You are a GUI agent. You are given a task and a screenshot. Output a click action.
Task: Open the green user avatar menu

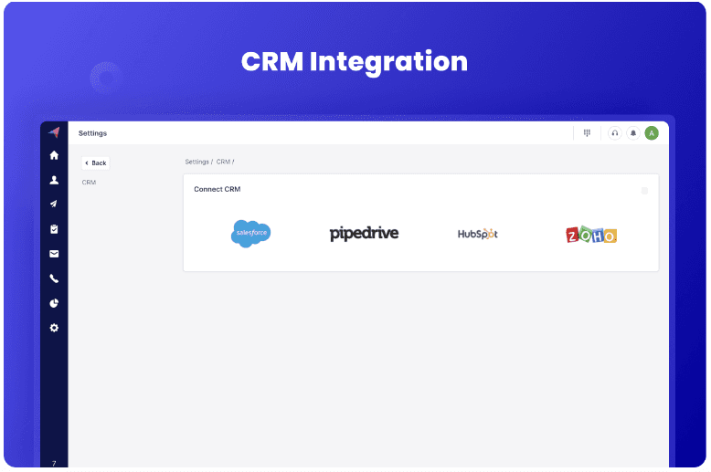(652, 133)
